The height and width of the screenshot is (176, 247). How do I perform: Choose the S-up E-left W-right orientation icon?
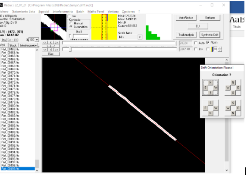[210, 108]
